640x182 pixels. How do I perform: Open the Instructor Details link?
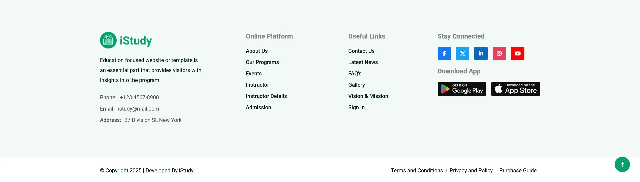point(266,96)
